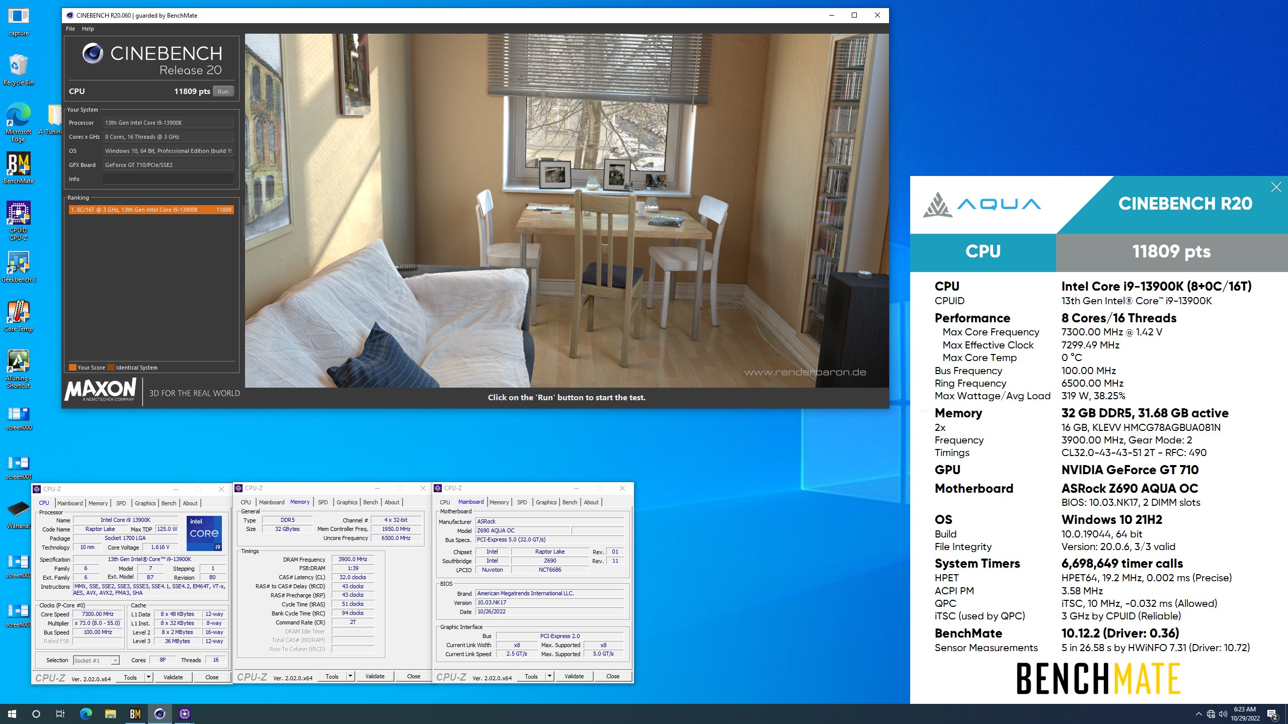This screenshot has width=1288, height=724.
Task: Expand Tools dropdown arrow in CPU-Z Memory window
Action: pyautogui.click(x=350, y=677)
